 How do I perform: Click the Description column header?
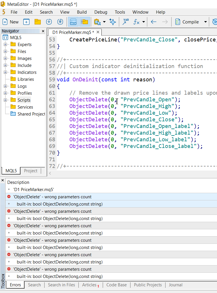pyautogui.click(x=18, y=182)
